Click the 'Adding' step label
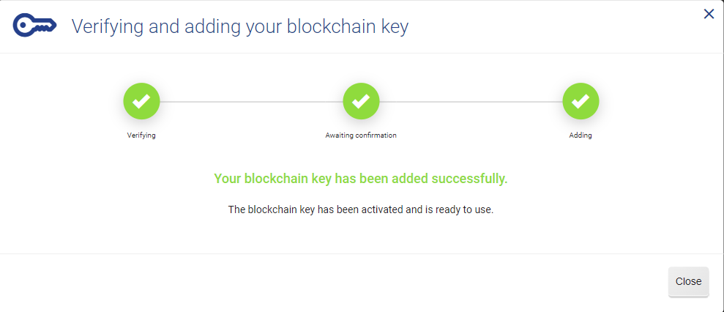724x312 pixels. 581,135
